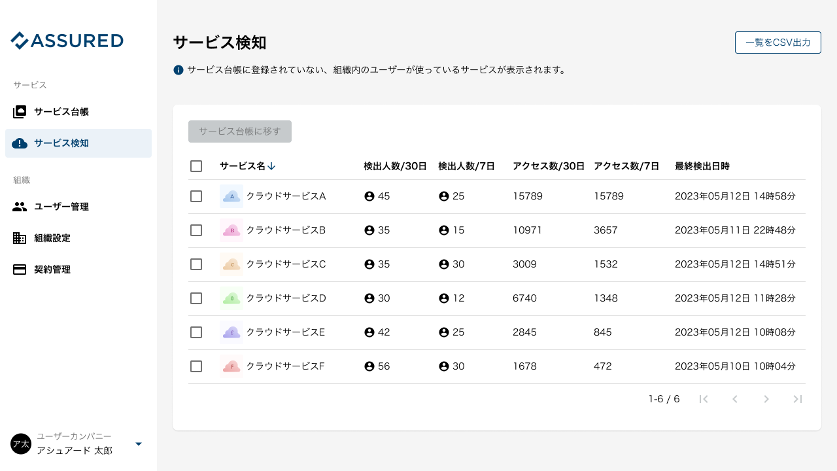Open the サービス台帳 service ledger icon
Viewport: 837px width, 471px height.
pyautogui.click(x=20, y=112)
